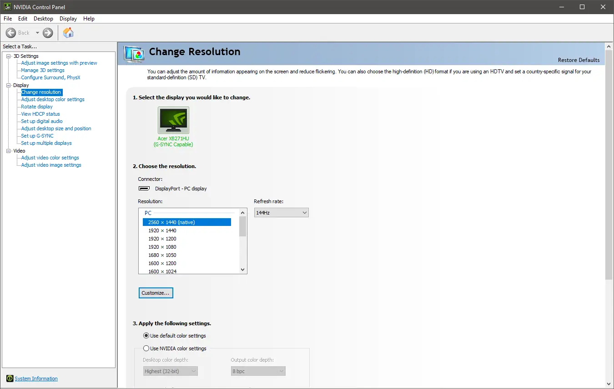The height and width of the screenshot is (389, 614).
Task: Click the resolution list scrollbar thumb
Action: [243, 226]
